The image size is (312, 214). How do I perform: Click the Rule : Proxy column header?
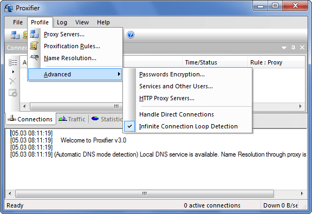276,62
